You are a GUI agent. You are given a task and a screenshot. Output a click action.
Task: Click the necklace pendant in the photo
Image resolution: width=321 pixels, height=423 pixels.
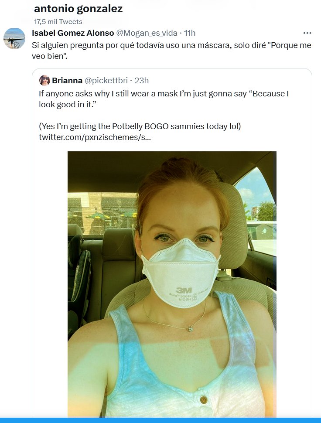point(191,329)
